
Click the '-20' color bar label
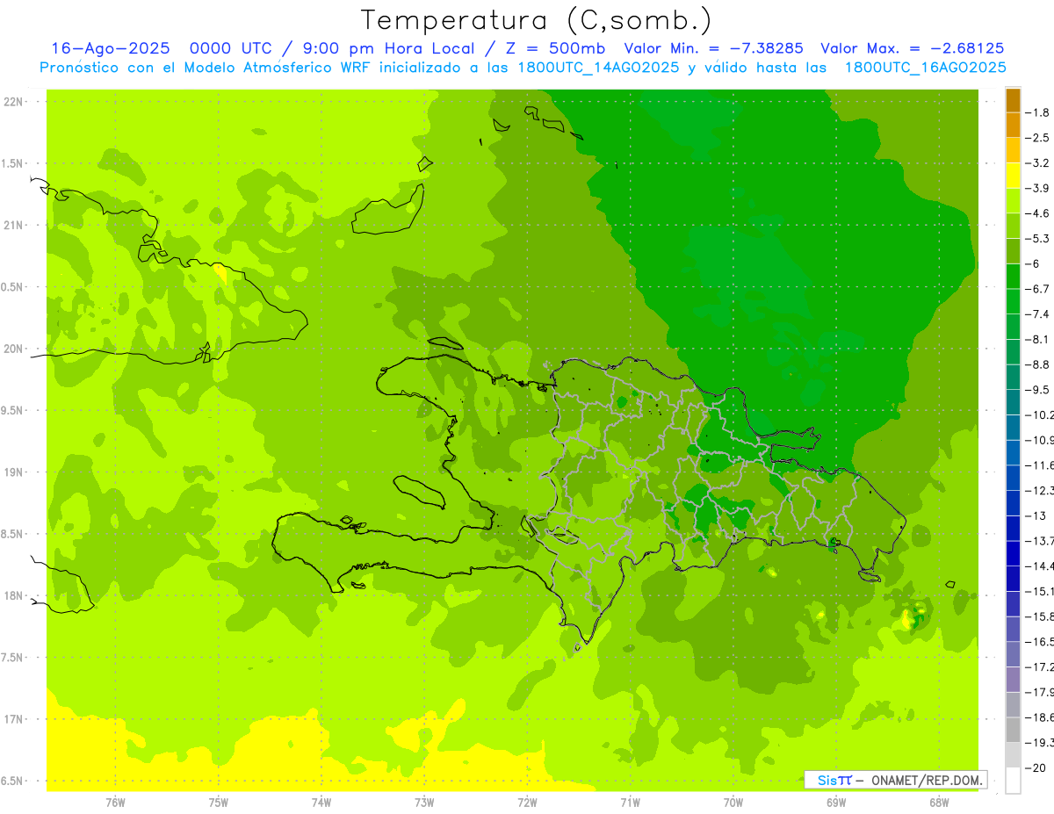click(1035, 767)
